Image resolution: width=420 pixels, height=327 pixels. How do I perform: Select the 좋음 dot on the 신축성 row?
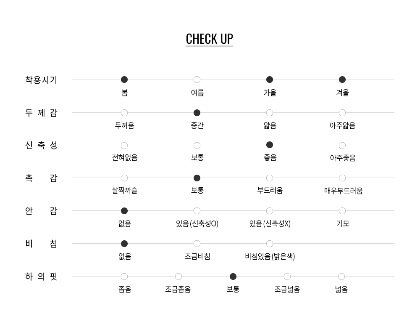pos(270,145)
